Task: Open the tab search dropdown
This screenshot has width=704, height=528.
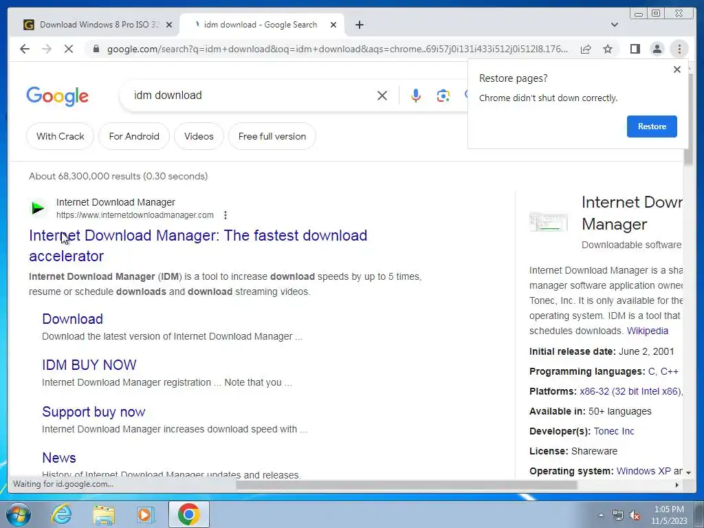Action: pos(615,25)
